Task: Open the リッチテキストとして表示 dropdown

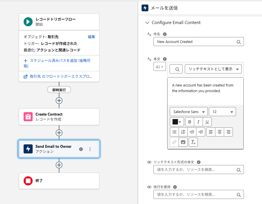Action: (x=213, y=69)
